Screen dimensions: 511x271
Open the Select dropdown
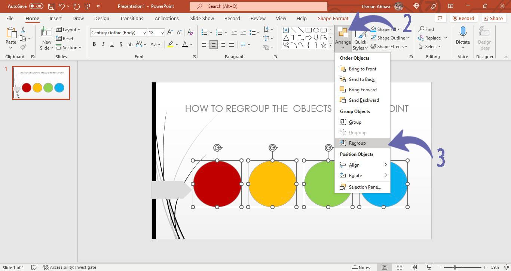430,47
